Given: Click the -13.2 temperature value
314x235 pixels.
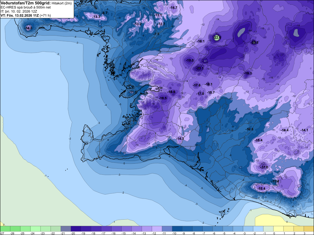Looking at the screenshot, I should tap(138, 24).
